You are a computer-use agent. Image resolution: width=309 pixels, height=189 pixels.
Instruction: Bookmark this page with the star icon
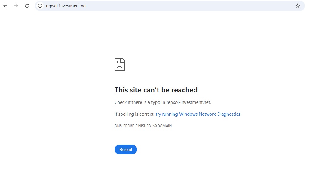[x=298, y=6]
